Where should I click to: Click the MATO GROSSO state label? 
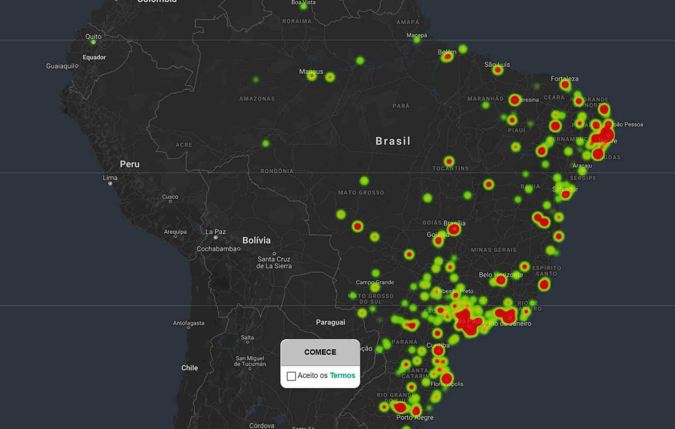click(361, 193)
